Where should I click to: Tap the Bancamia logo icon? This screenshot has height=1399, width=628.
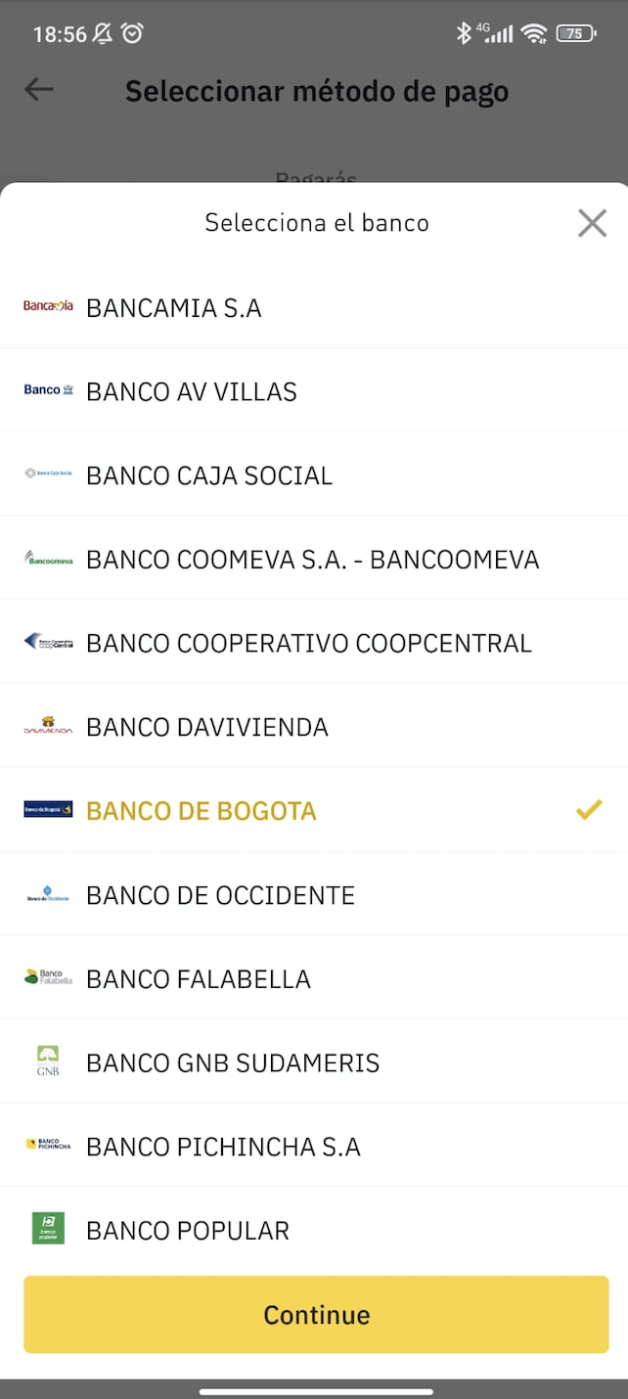pyautogui.click(x=48, y=306)
